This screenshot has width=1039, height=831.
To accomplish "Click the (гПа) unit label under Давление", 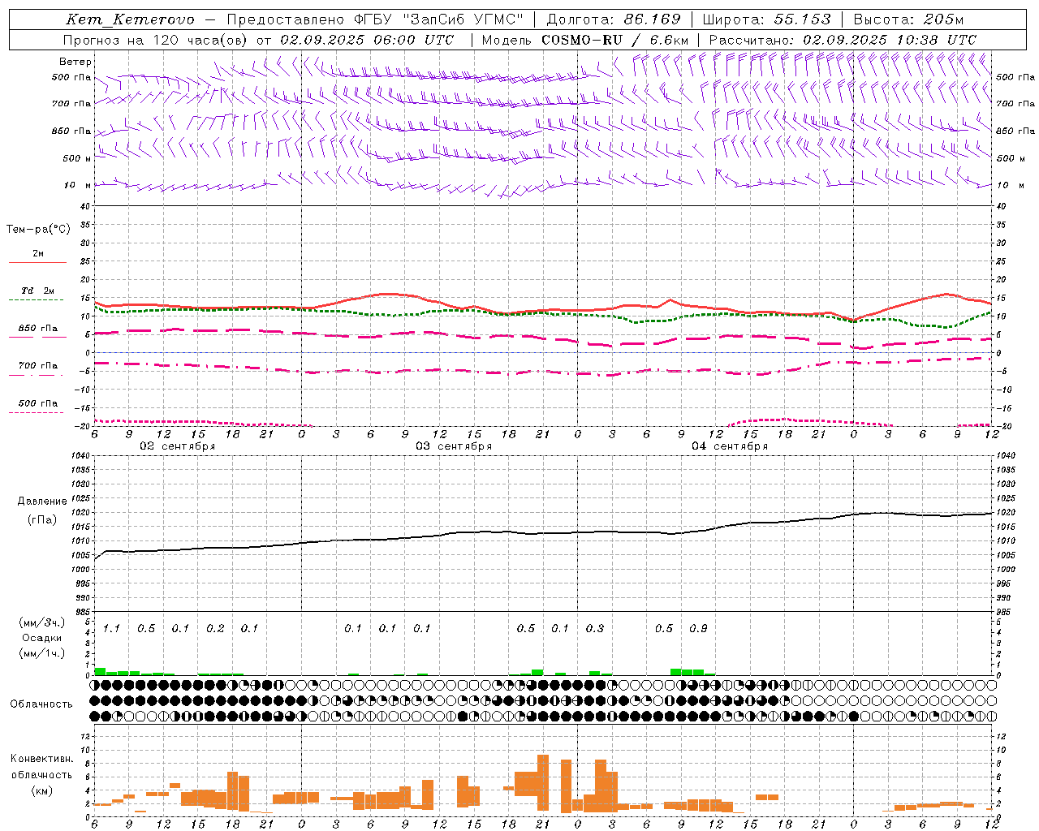I will (x=42, y=519).
